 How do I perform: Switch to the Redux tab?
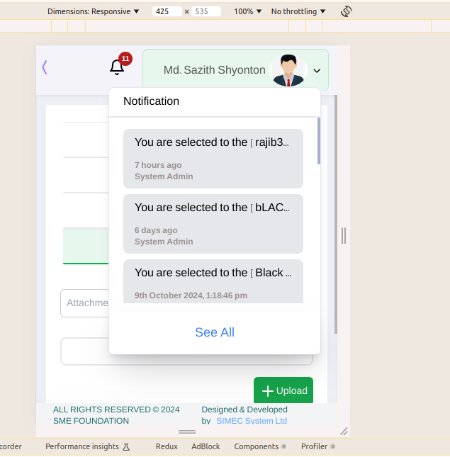167,446
